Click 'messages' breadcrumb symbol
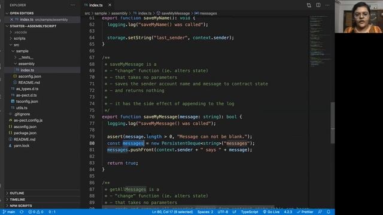 click(x=208, y=13)
